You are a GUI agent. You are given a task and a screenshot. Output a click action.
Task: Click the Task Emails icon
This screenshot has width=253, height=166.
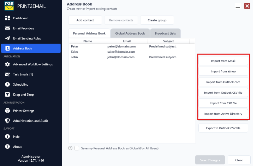(x=7, y=74)
